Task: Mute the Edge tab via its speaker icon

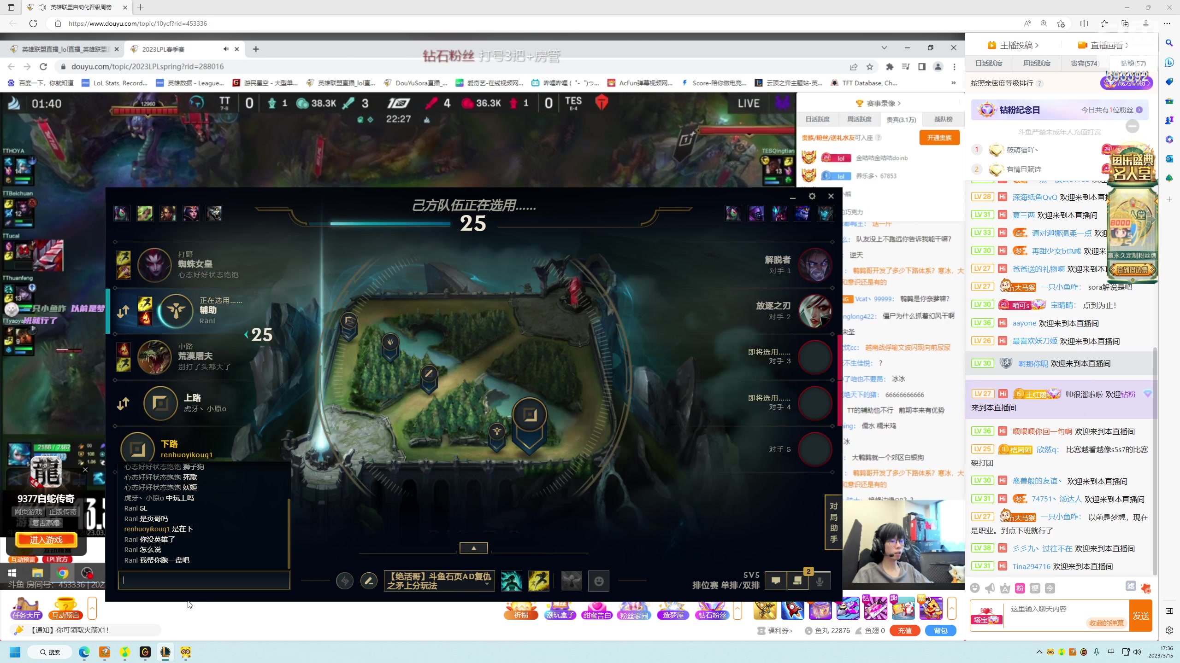Action: tap(42, 7)
